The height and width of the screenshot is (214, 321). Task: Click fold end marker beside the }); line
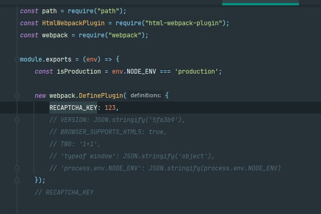click(17, 180)
